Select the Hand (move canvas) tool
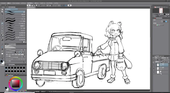The image size is (170, 93). pos(2,10)
